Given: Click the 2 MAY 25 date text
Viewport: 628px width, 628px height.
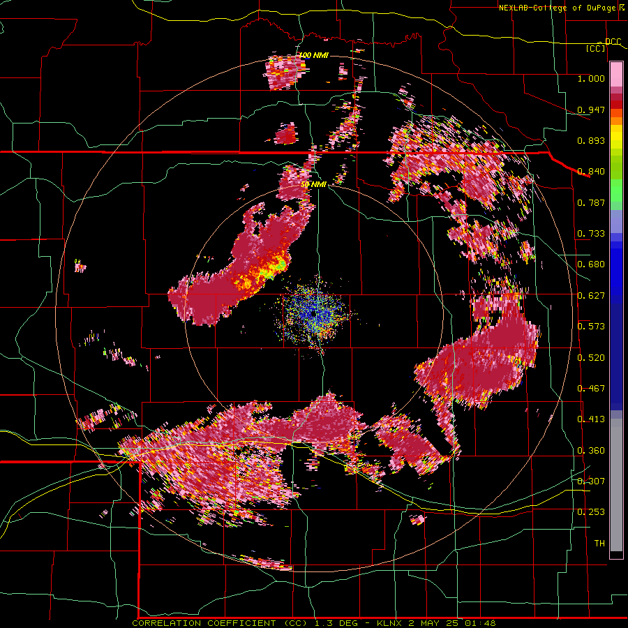Looking at the screenshot, I should point(434,623).
